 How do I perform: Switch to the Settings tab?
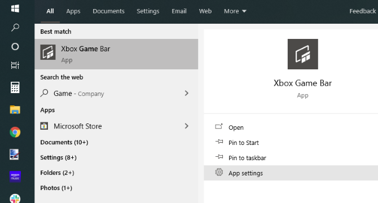click(148, 11)
